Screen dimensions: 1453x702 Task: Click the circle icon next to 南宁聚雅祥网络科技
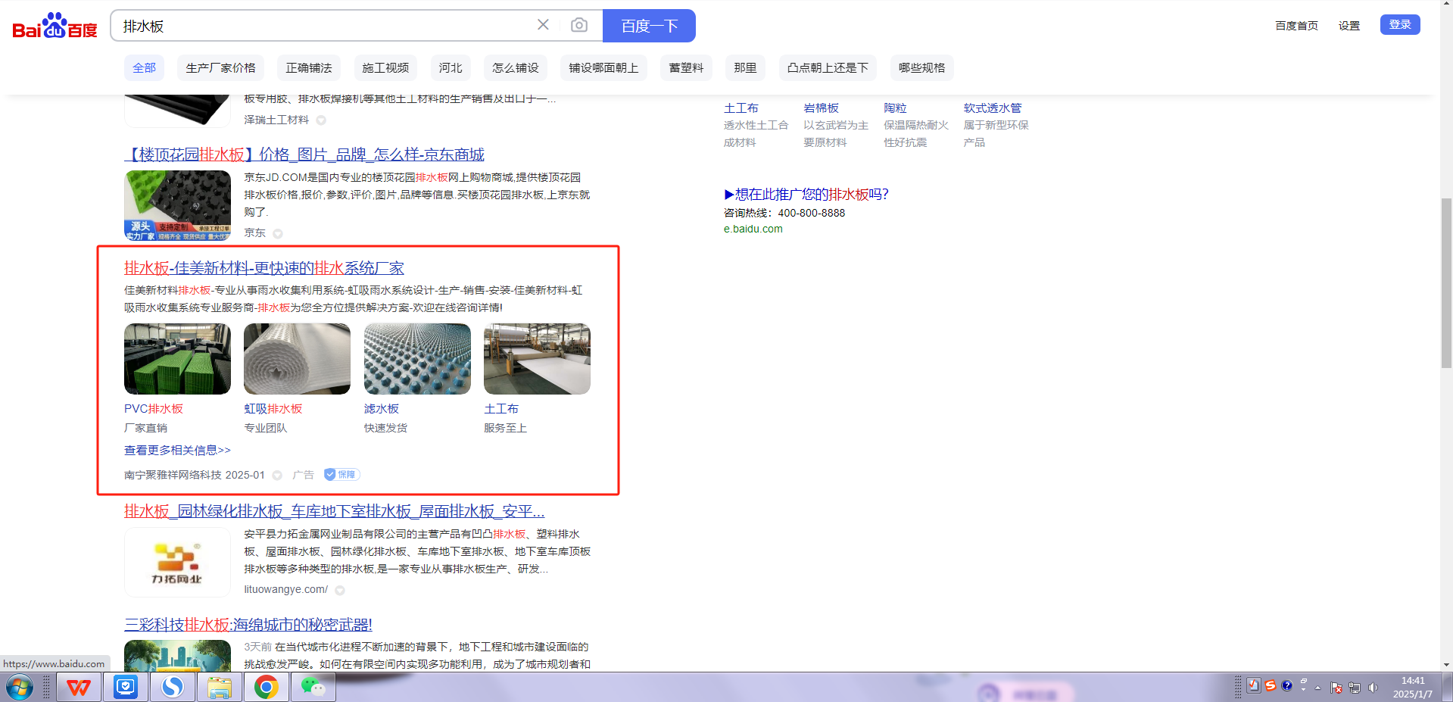pyautogui.click(x=277, y=476)
